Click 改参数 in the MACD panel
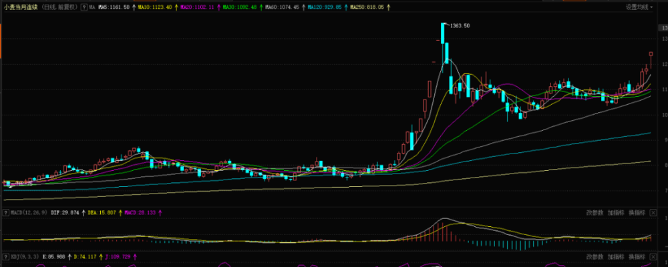 tap(595, 212)
